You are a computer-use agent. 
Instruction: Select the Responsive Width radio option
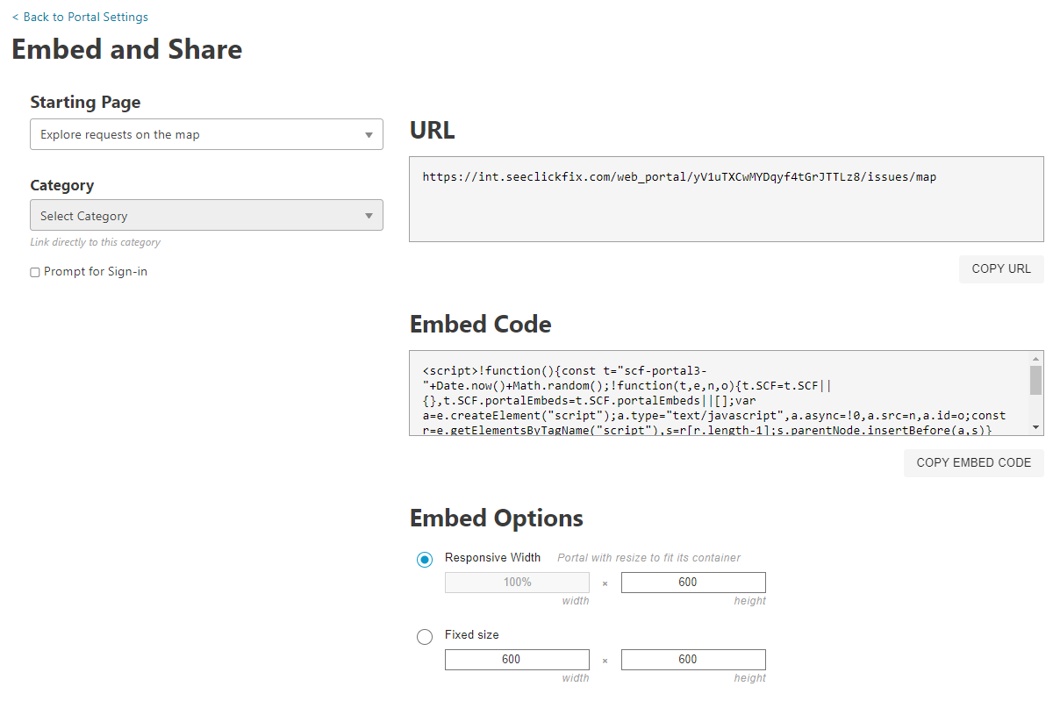(x=425, y=560)
